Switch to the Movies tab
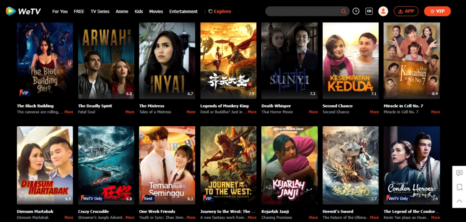466x222 pixels. [x=156, y=11]
